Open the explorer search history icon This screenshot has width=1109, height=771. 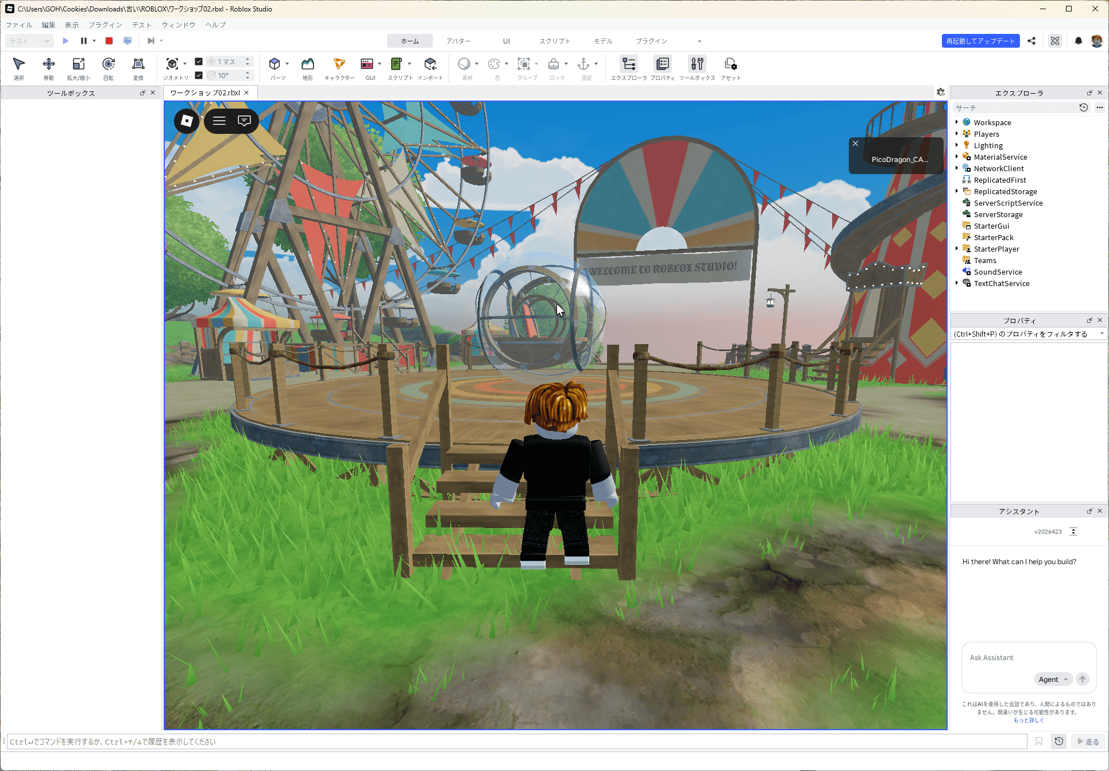point(1084,107)
